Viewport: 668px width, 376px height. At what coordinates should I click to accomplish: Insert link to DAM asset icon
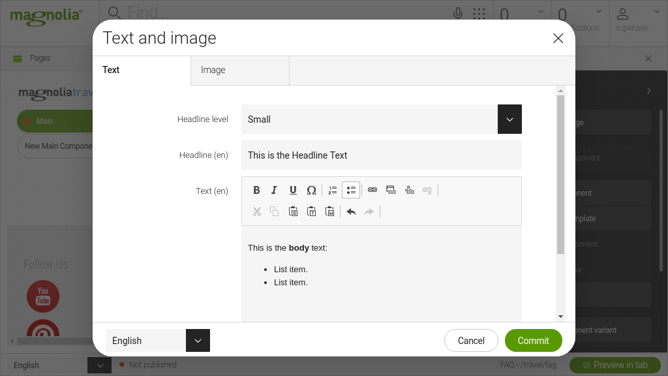pyautogui.click(x=410, y=190)
